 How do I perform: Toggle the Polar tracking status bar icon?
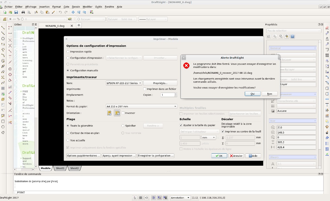coord(153,198)
